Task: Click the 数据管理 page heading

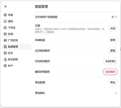Action: (41, 7)
